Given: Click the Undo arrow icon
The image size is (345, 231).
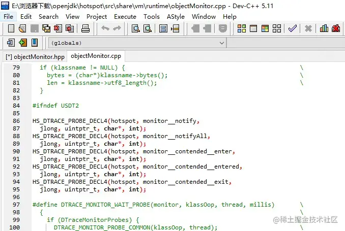Looking at the screenshot, I should coord(105,28).
